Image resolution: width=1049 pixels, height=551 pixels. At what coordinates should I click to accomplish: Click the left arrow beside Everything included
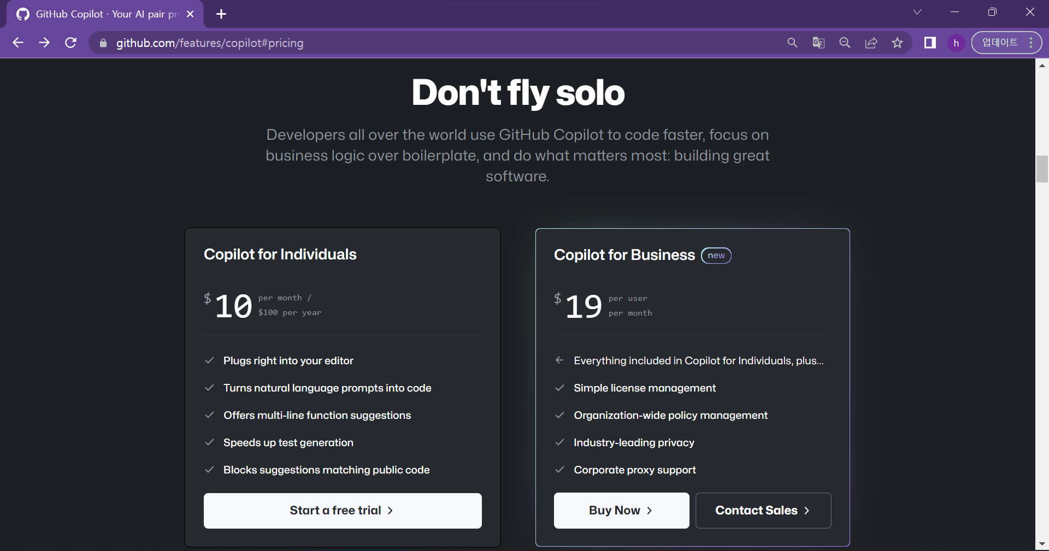pos(559,360)
